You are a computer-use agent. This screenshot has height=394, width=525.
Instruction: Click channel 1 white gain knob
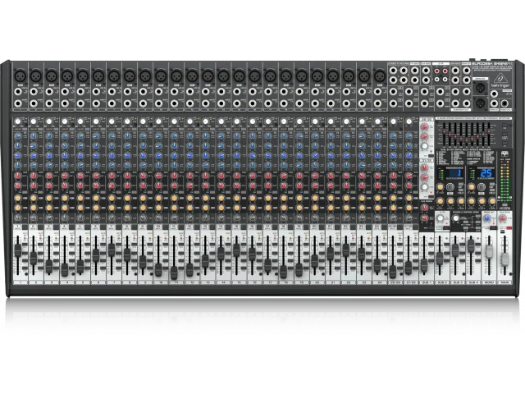tap(18, 121)
